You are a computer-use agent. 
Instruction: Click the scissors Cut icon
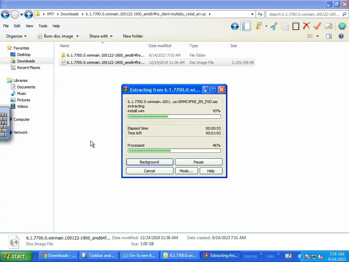pyautogui.click(x=274, y=26)
